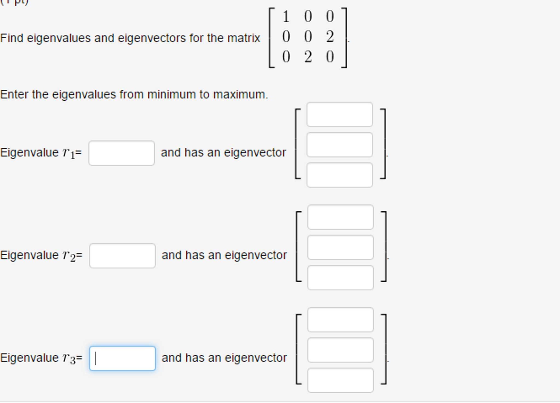
Task: Place cursor in the first eigenvalue answer field
Action: click(121, 153)
